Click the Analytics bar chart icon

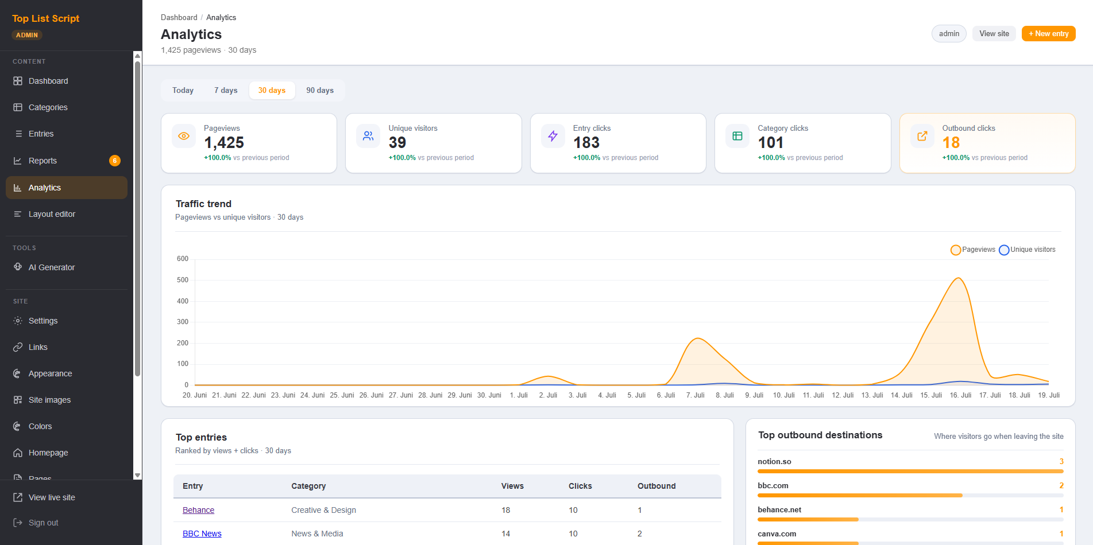[x=18, y=188]
